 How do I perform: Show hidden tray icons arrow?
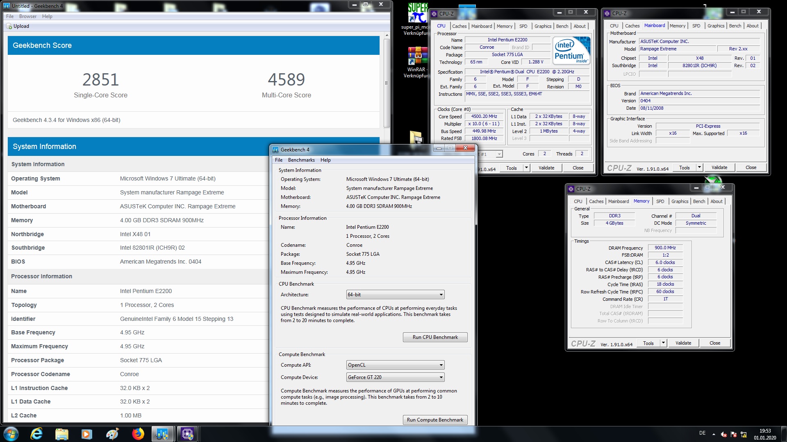714,434
